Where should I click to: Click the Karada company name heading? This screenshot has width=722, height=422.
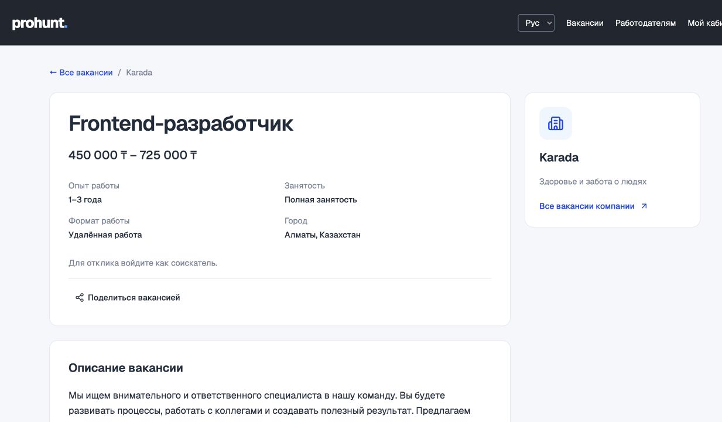pyautogui.click(x=559, y=158)
